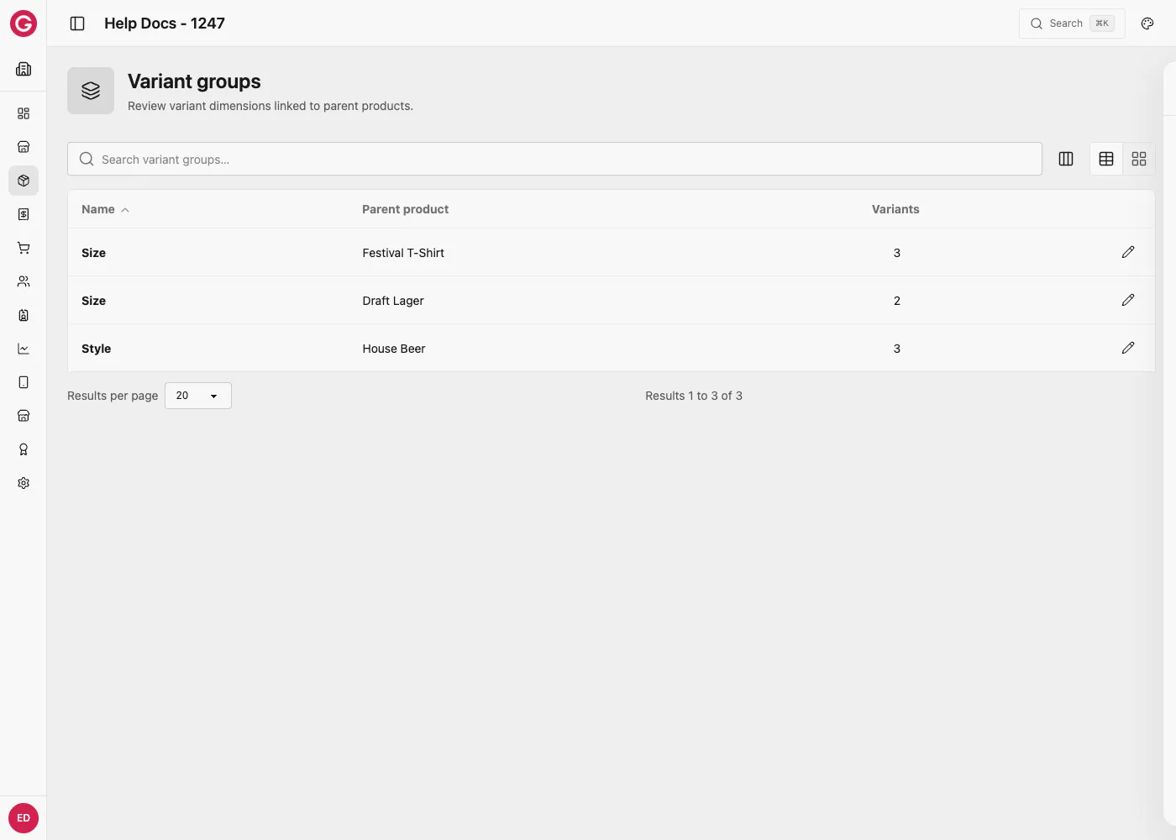Click the Variants column header

[895, 209]
